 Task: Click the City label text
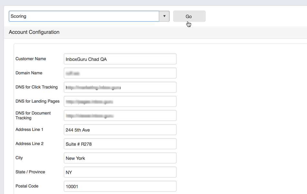pos(19,158)
